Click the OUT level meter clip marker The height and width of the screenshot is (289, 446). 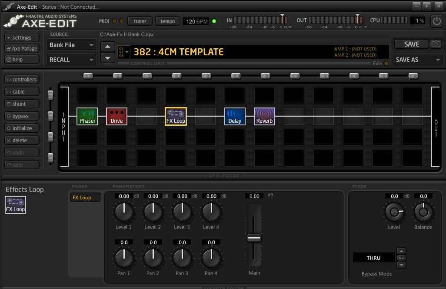click(358, 15)
